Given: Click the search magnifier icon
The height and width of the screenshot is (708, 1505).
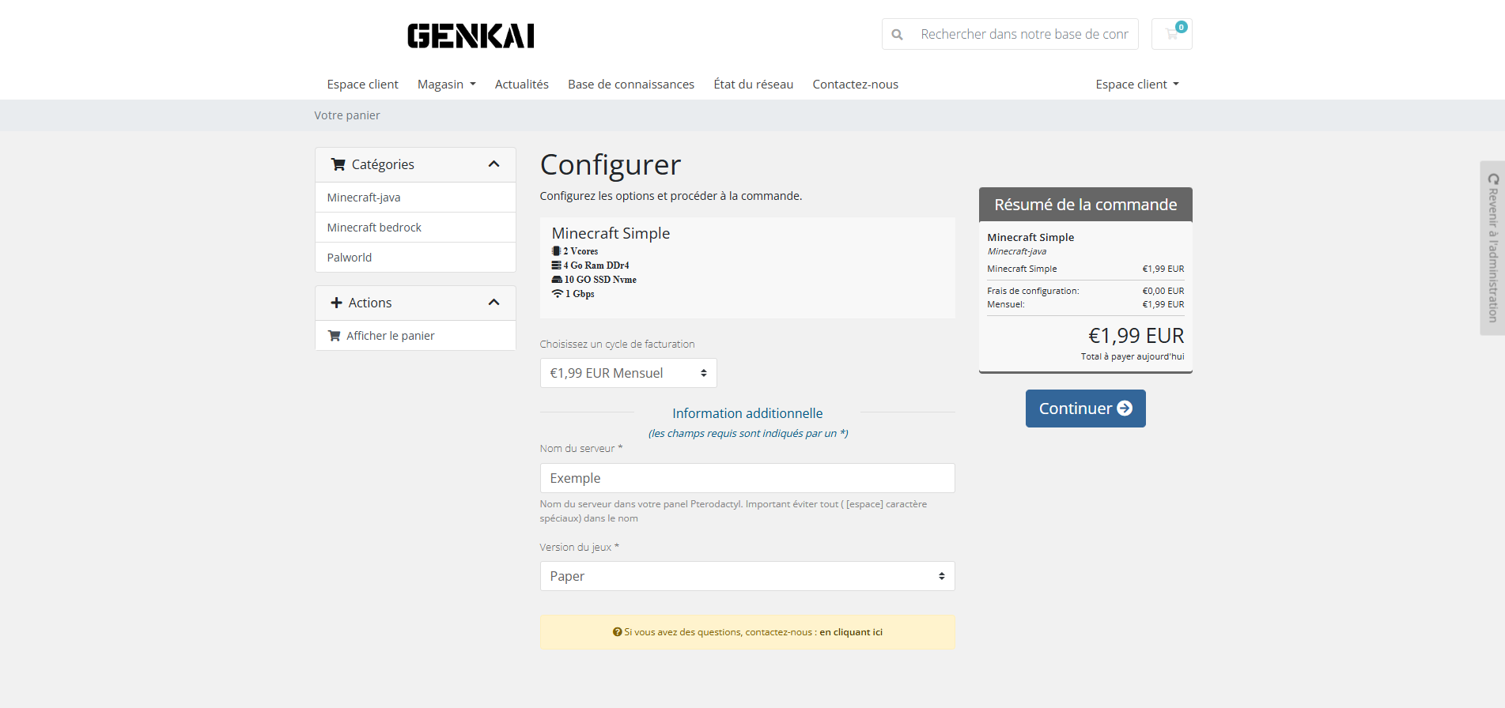Looking at the screenshot, I should coord(897,35).
